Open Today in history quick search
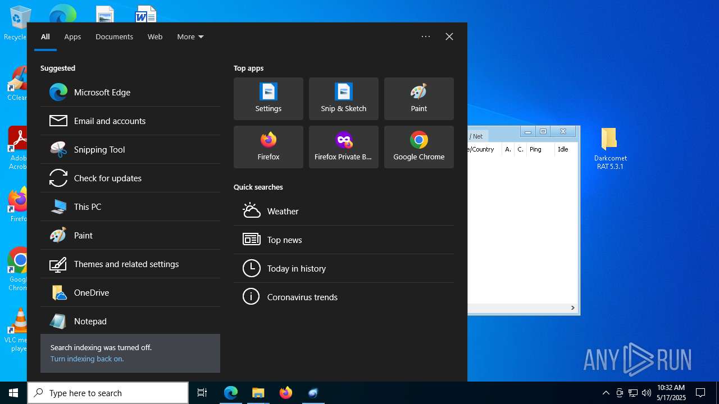The image size is (719, 404). tap(344, 268)
